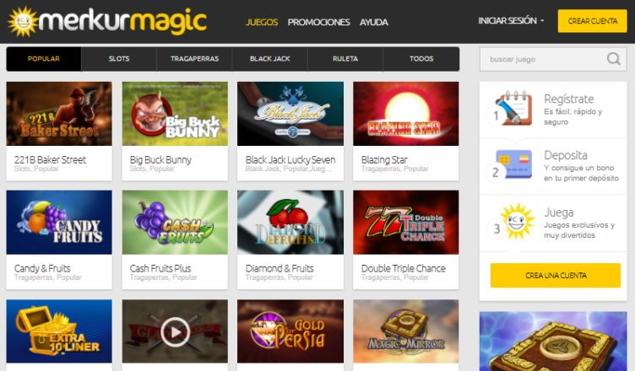Viewport: 635px width, 371px height.
Task: Click the Merkur sun logo icon
Action: tap(23, 21)
